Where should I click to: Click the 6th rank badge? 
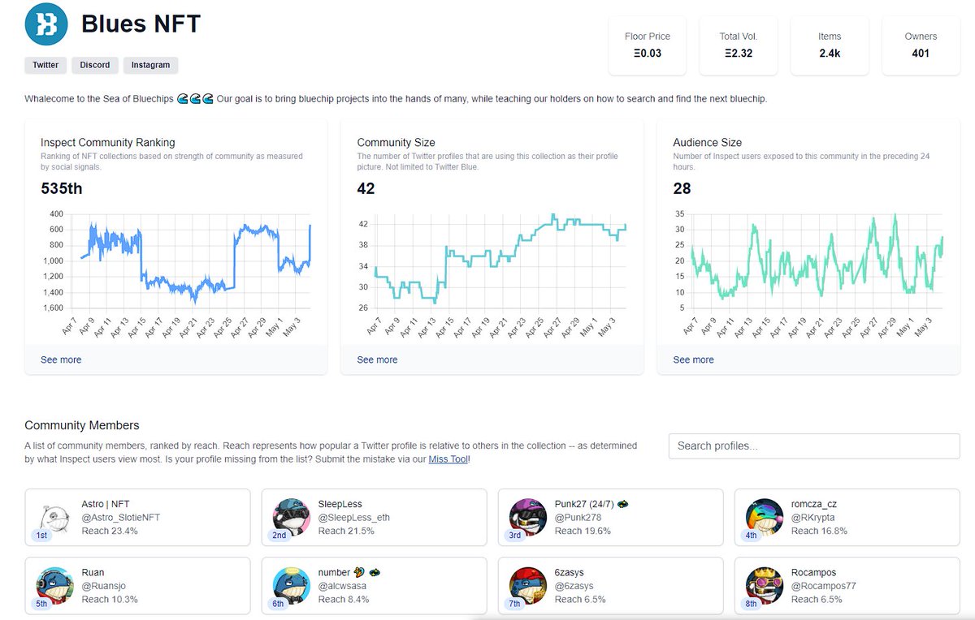tap(278, 604)
